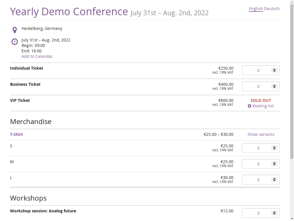Join the VIP Ticket Waiting list
Screen dimensions: 294x221
click(x=263, y=106)
